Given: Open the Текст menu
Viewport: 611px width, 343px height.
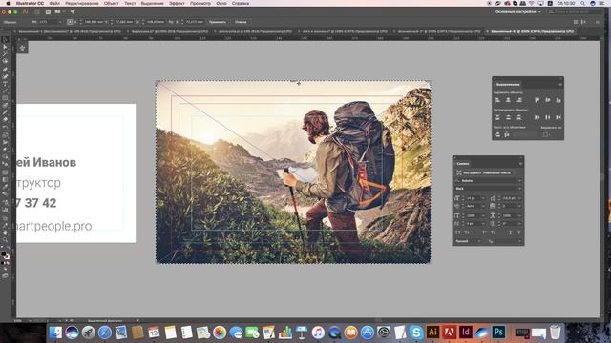Looking at the screenshot, I should point(130,3).
